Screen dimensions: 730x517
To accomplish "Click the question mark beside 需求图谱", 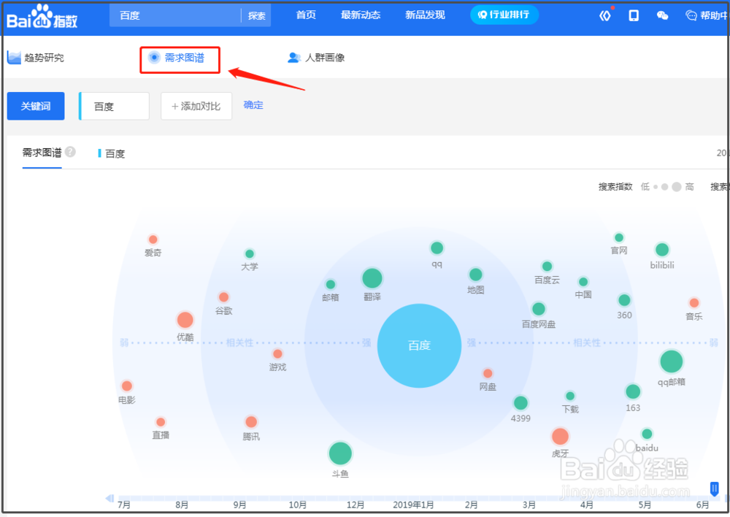I will pyautogui.click(x=70, y=152).
